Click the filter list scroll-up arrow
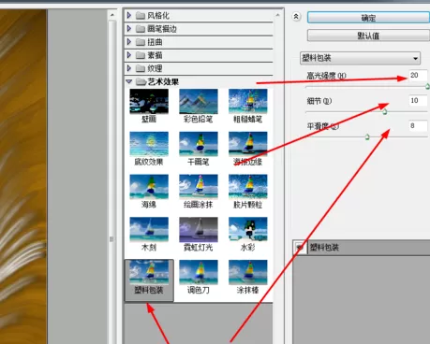 277,15
